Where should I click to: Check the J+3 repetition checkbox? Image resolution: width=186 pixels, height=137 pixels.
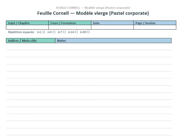54,32
